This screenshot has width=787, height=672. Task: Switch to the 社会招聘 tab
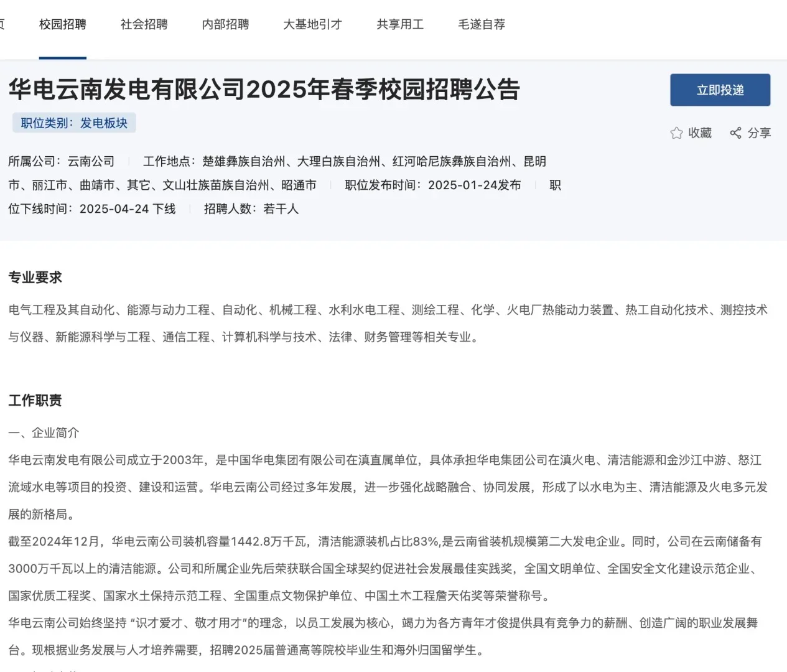click(142, 24)
